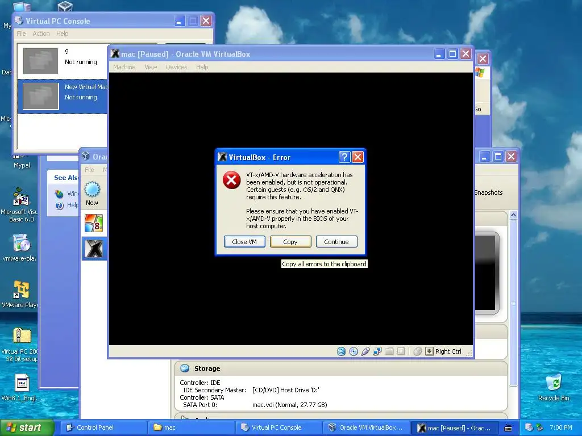Image resolution: width=582 pixels, height=436 pixels.
Task: Click the hard disk activity icon in VM status bar
Action: 341,351
